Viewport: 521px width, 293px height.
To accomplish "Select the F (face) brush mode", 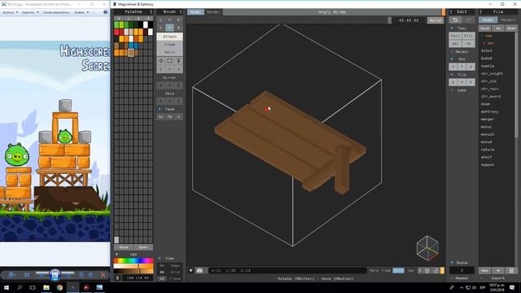I will (169, 28).
